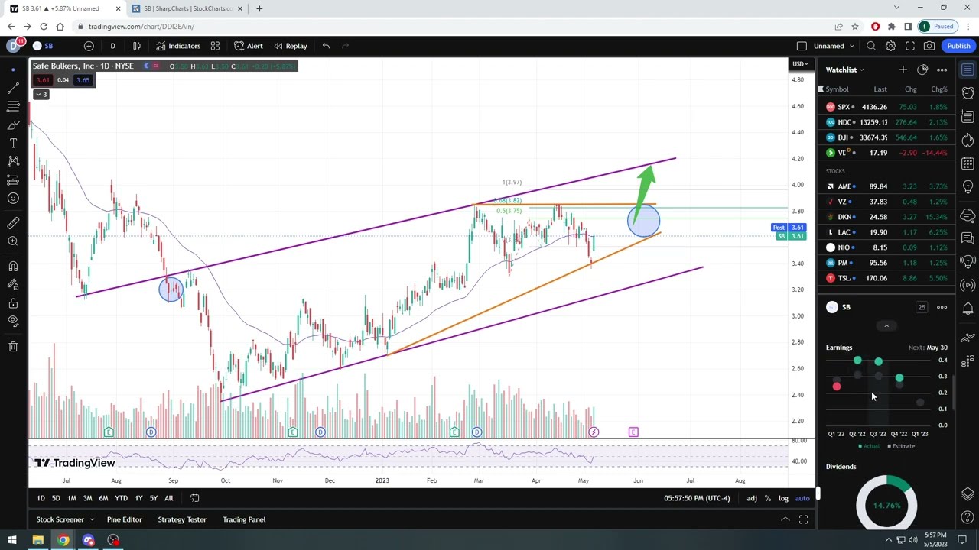979x550 pixels.
Task: Select DKN row in watchlist
Action: [886, 217]
